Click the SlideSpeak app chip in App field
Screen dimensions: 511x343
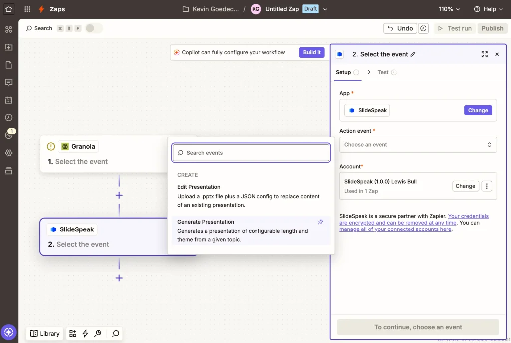[x=367, y=110]
